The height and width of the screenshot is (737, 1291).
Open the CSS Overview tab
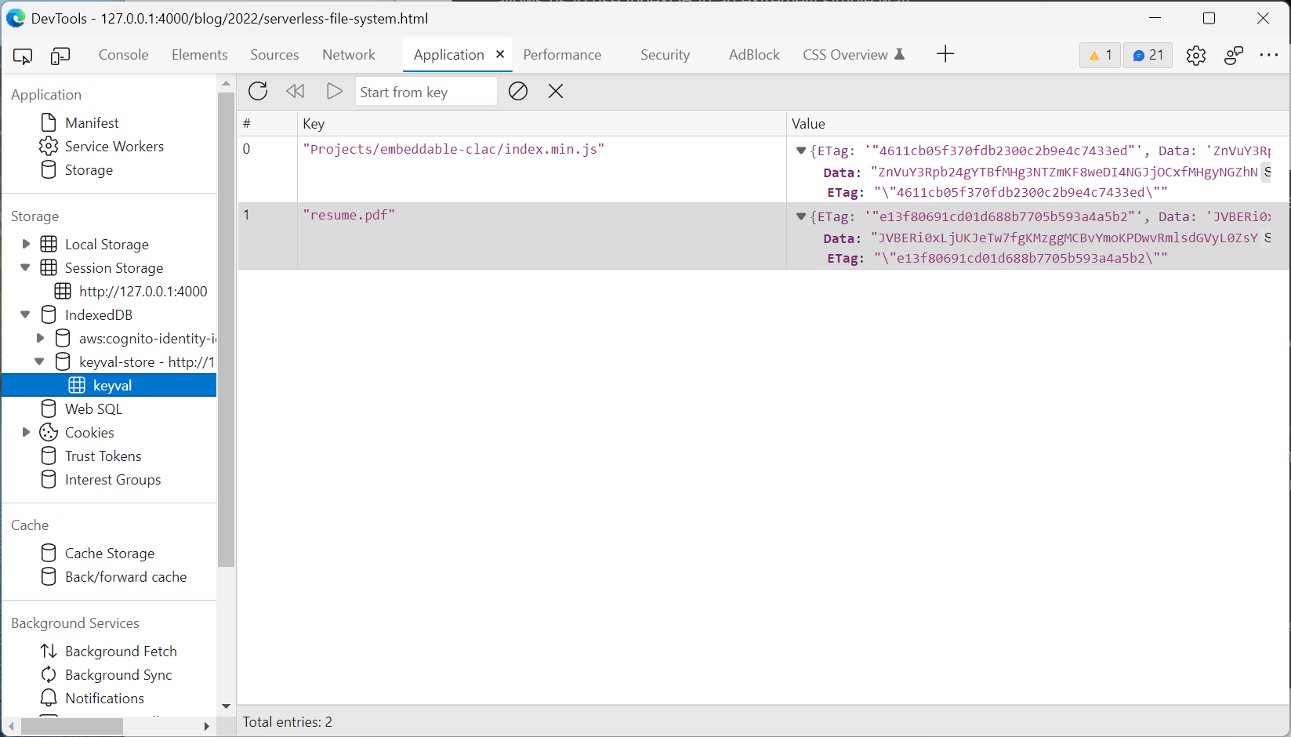tap(853, 55)
